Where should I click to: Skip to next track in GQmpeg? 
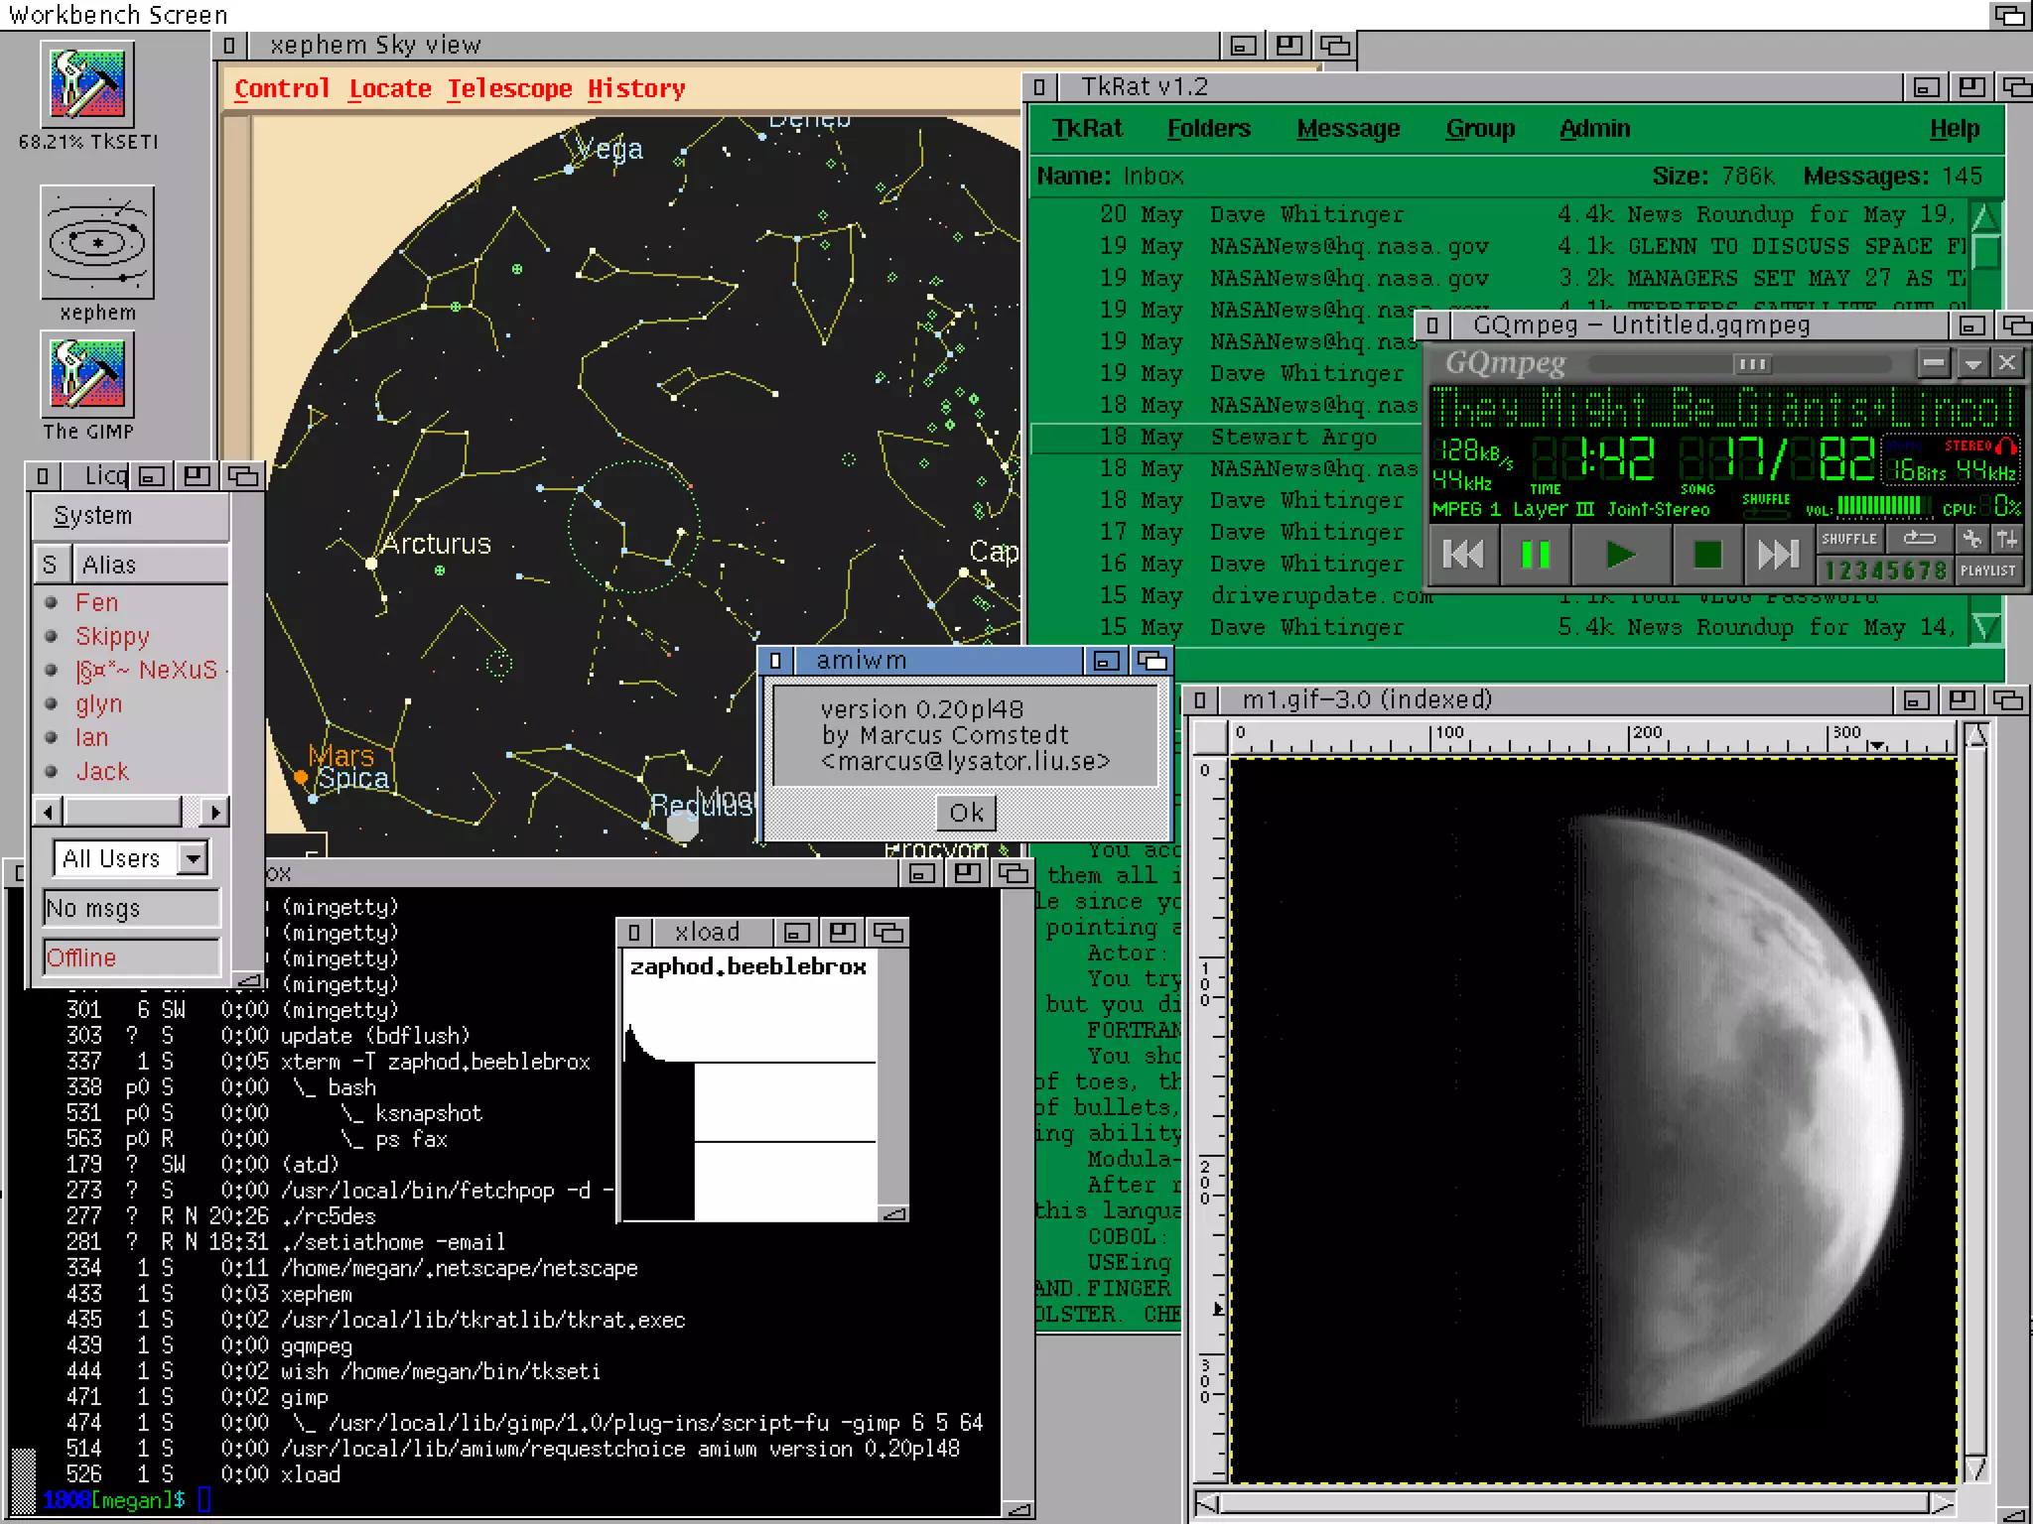click(x=1777, y=555)
